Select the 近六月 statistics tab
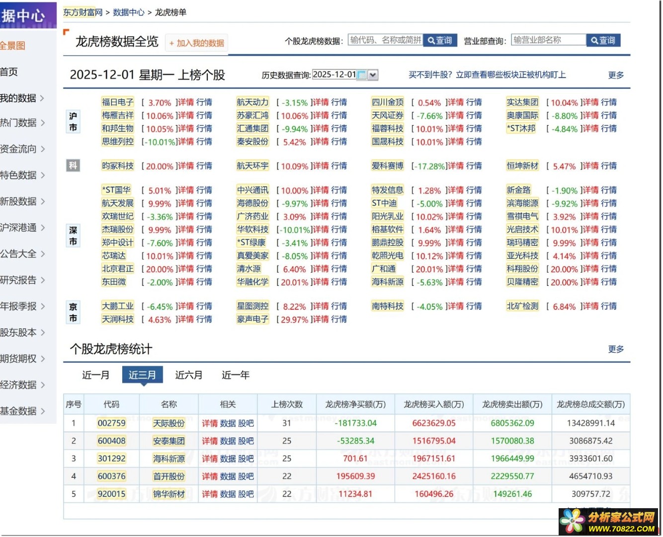Image resolution: width=663 pixels, height=537 pixels. tap(189, 375)
